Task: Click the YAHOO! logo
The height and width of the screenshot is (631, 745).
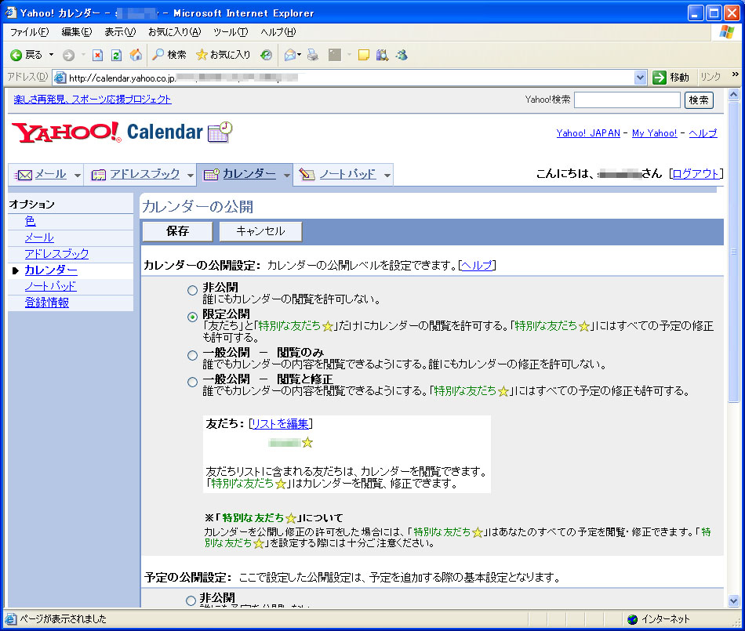Action: pos(66,132)
